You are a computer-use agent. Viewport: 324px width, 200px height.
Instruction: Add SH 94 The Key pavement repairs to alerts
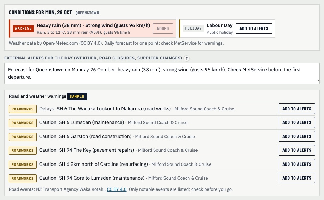[x=297, y=150]
